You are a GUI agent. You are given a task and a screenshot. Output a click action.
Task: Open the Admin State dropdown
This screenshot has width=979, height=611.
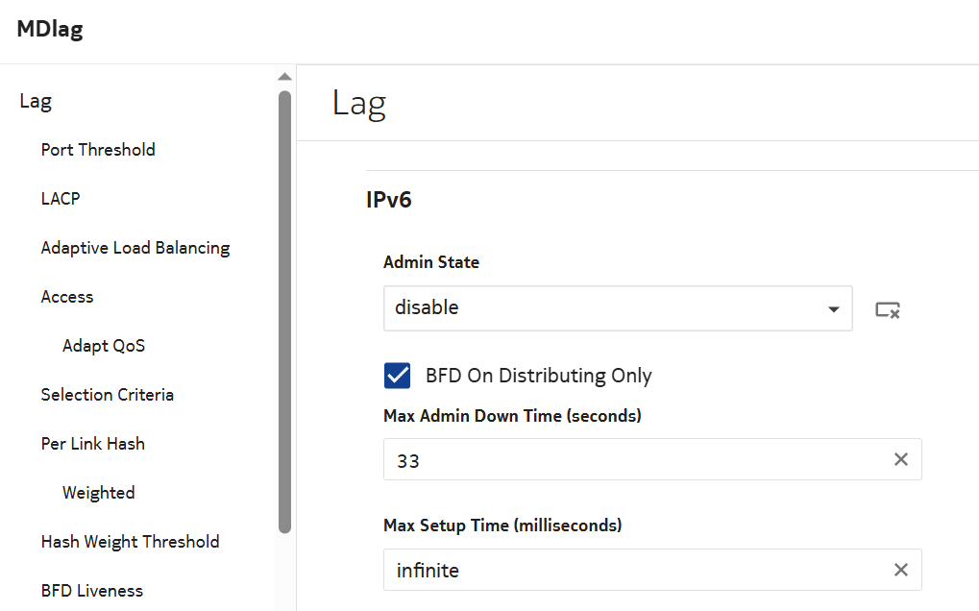point(617,308)
